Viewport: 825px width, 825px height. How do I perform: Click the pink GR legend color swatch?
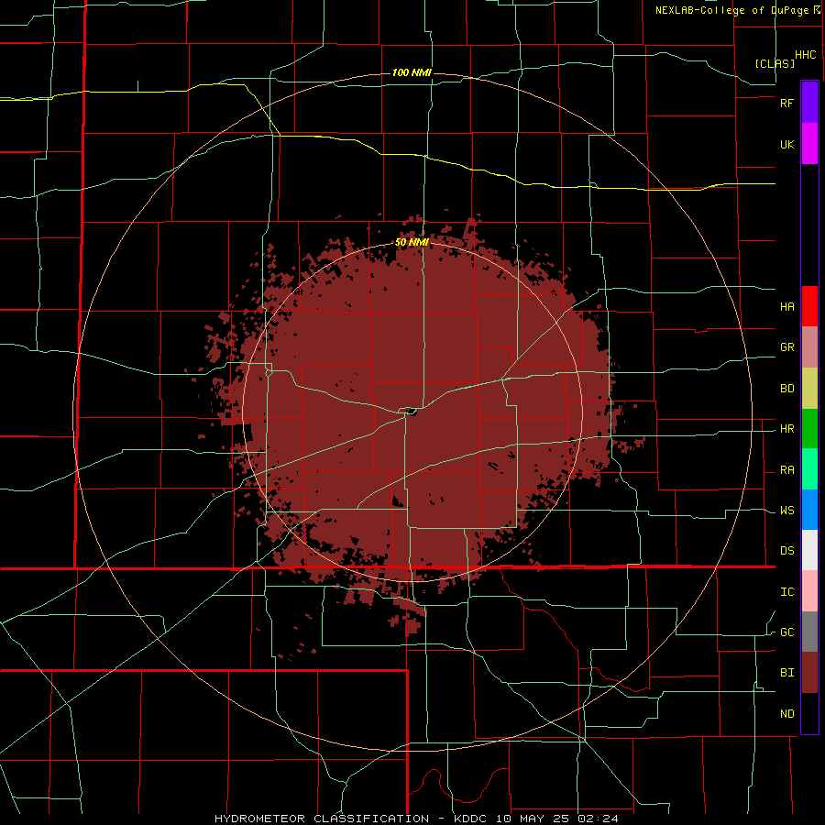point(809,347)
